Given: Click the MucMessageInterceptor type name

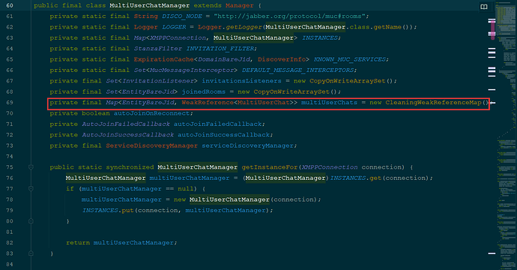Looking at the screenshot, I should [192, 70].
